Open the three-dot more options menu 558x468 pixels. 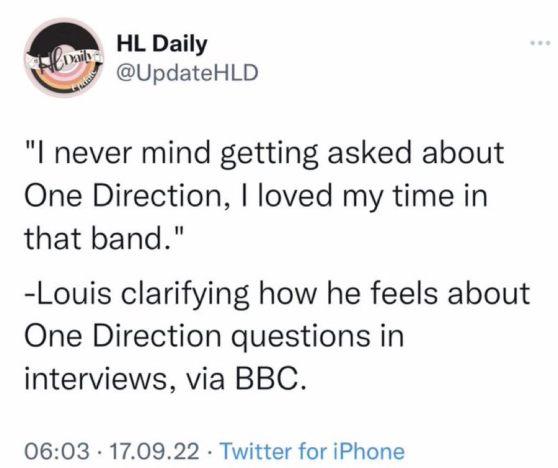click(540, 43)
